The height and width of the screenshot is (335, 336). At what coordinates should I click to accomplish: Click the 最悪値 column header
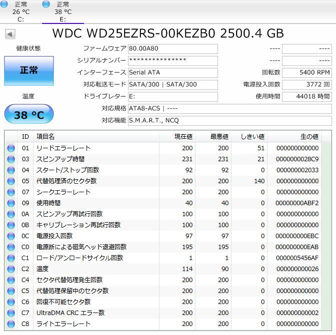(x=213, y=136)
